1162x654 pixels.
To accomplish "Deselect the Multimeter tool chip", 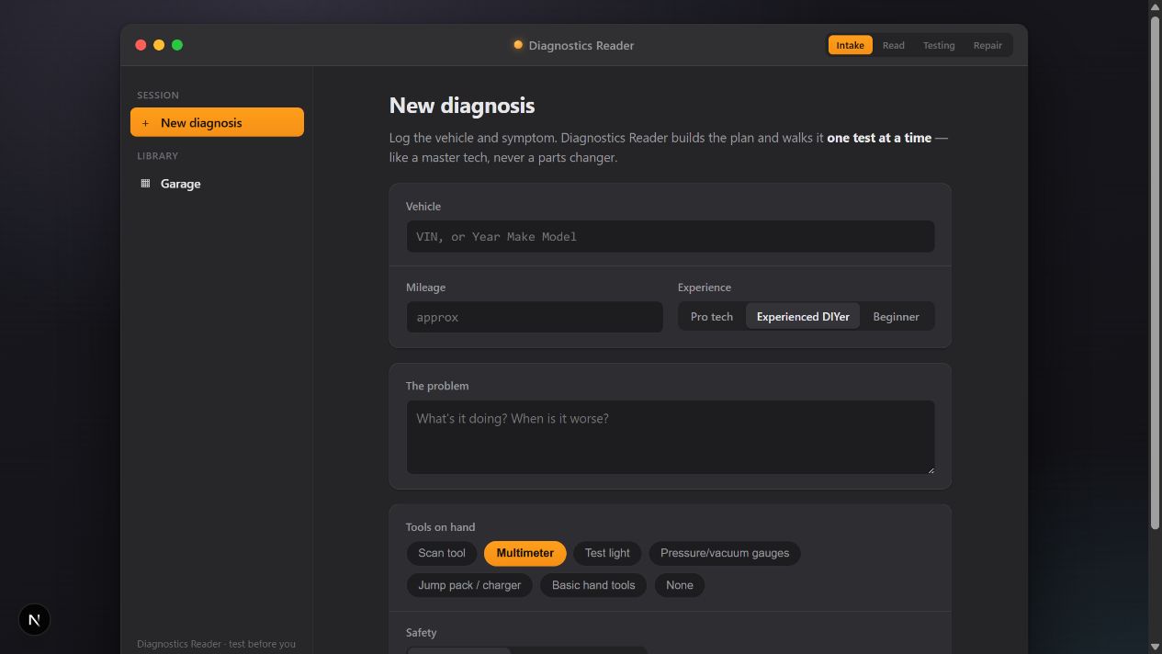I will [x=525, y=553].
